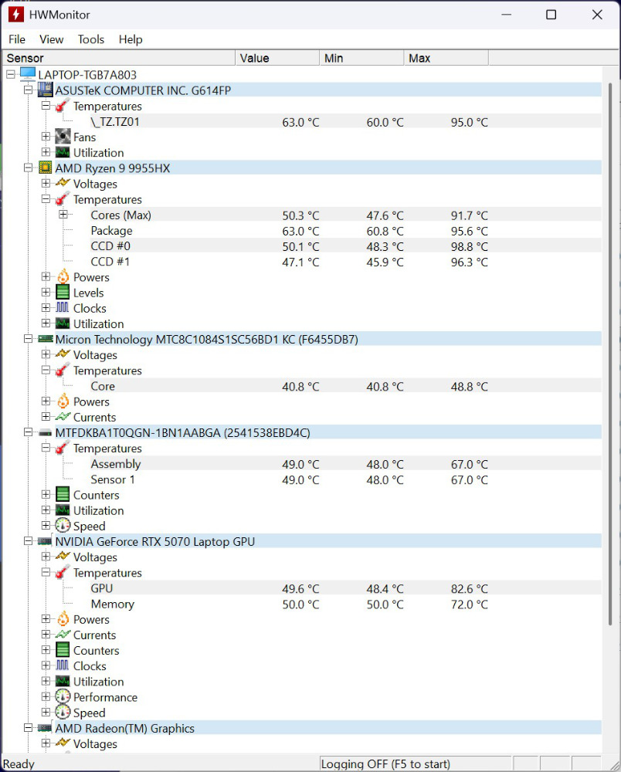
Task: Expand Performance under NVIDIA GeForce
Action: tap(46, 696)
